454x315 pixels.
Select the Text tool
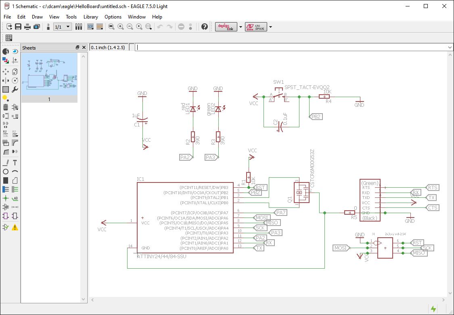(x=15, y=163)
